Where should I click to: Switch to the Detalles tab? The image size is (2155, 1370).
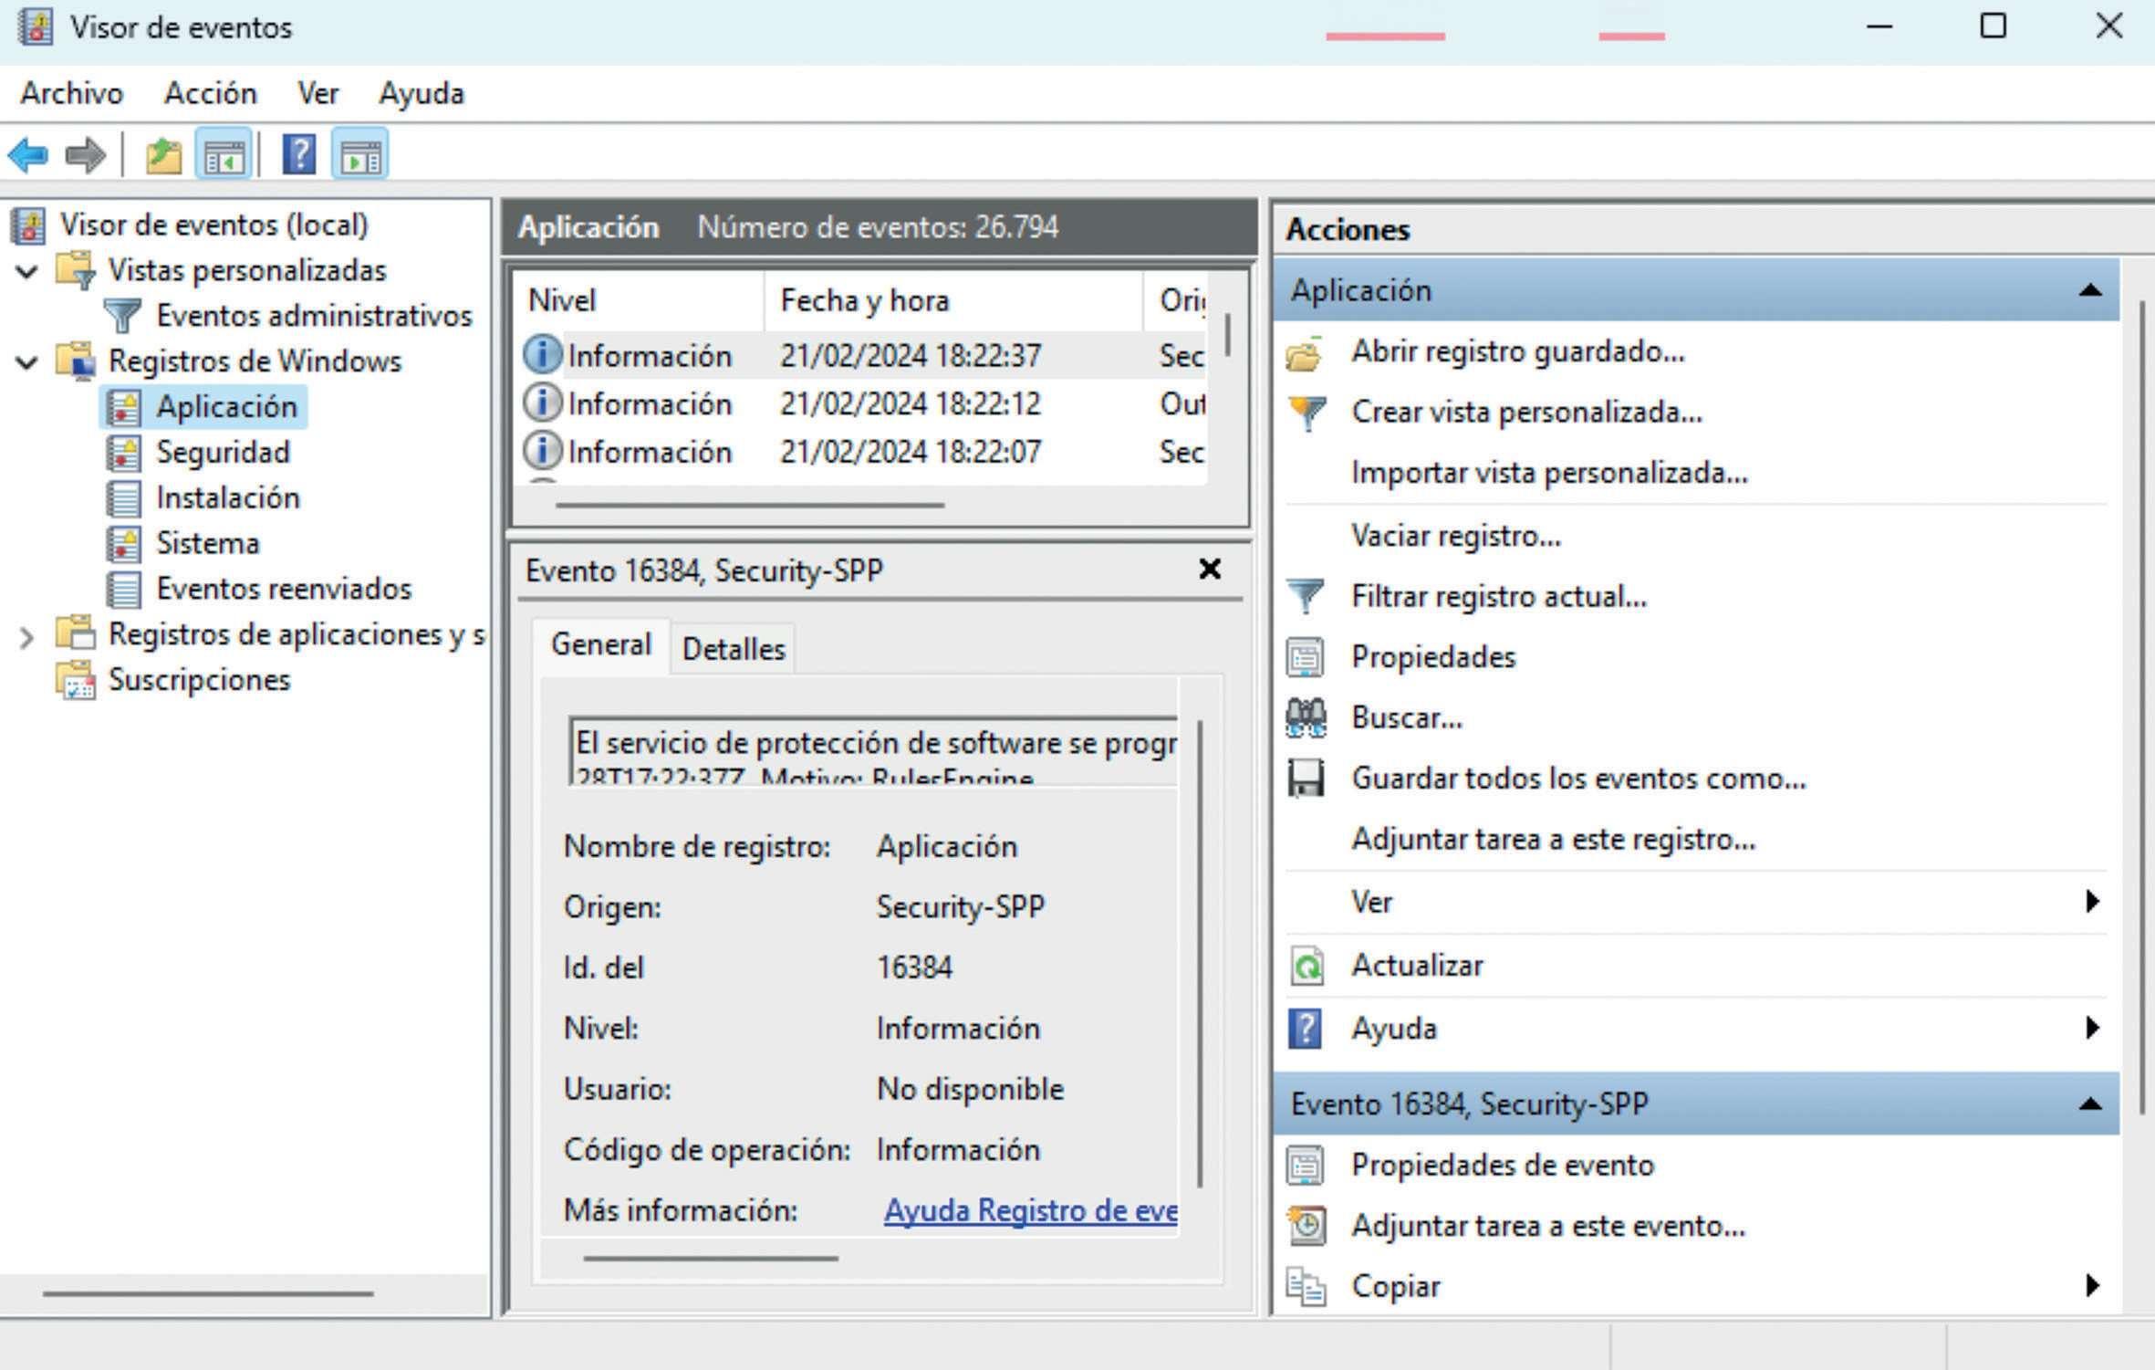click(x=733, y=649)
